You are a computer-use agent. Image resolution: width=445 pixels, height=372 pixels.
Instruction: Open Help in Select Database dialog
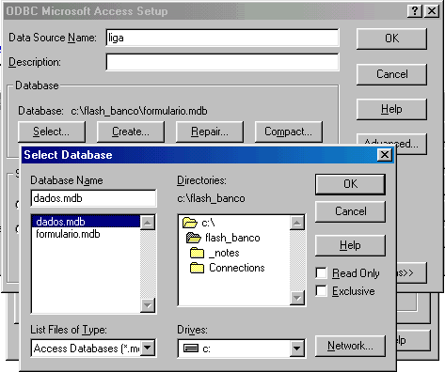350,245
